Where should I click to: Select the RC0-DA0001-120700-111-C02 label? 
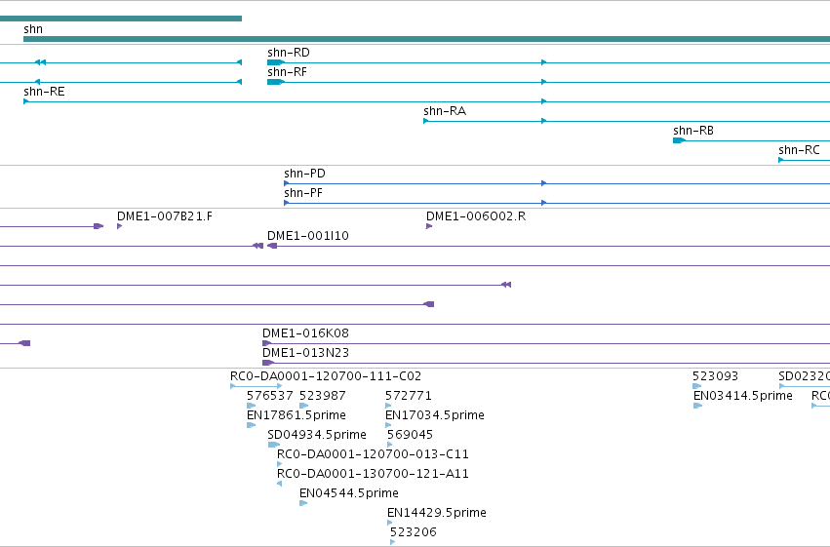[326, 376]
